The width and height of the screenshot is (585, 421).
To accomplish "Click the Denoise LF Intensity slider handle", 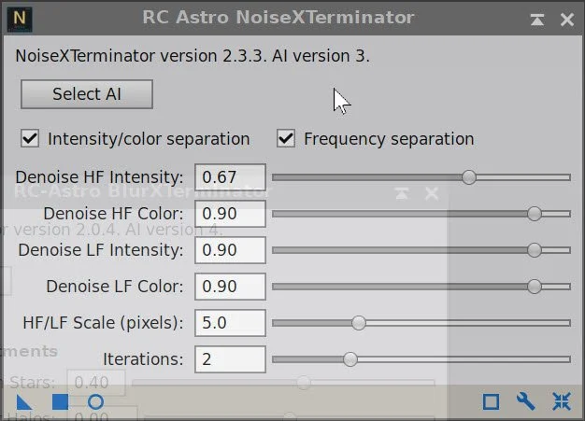I will [x=535, y=250].
